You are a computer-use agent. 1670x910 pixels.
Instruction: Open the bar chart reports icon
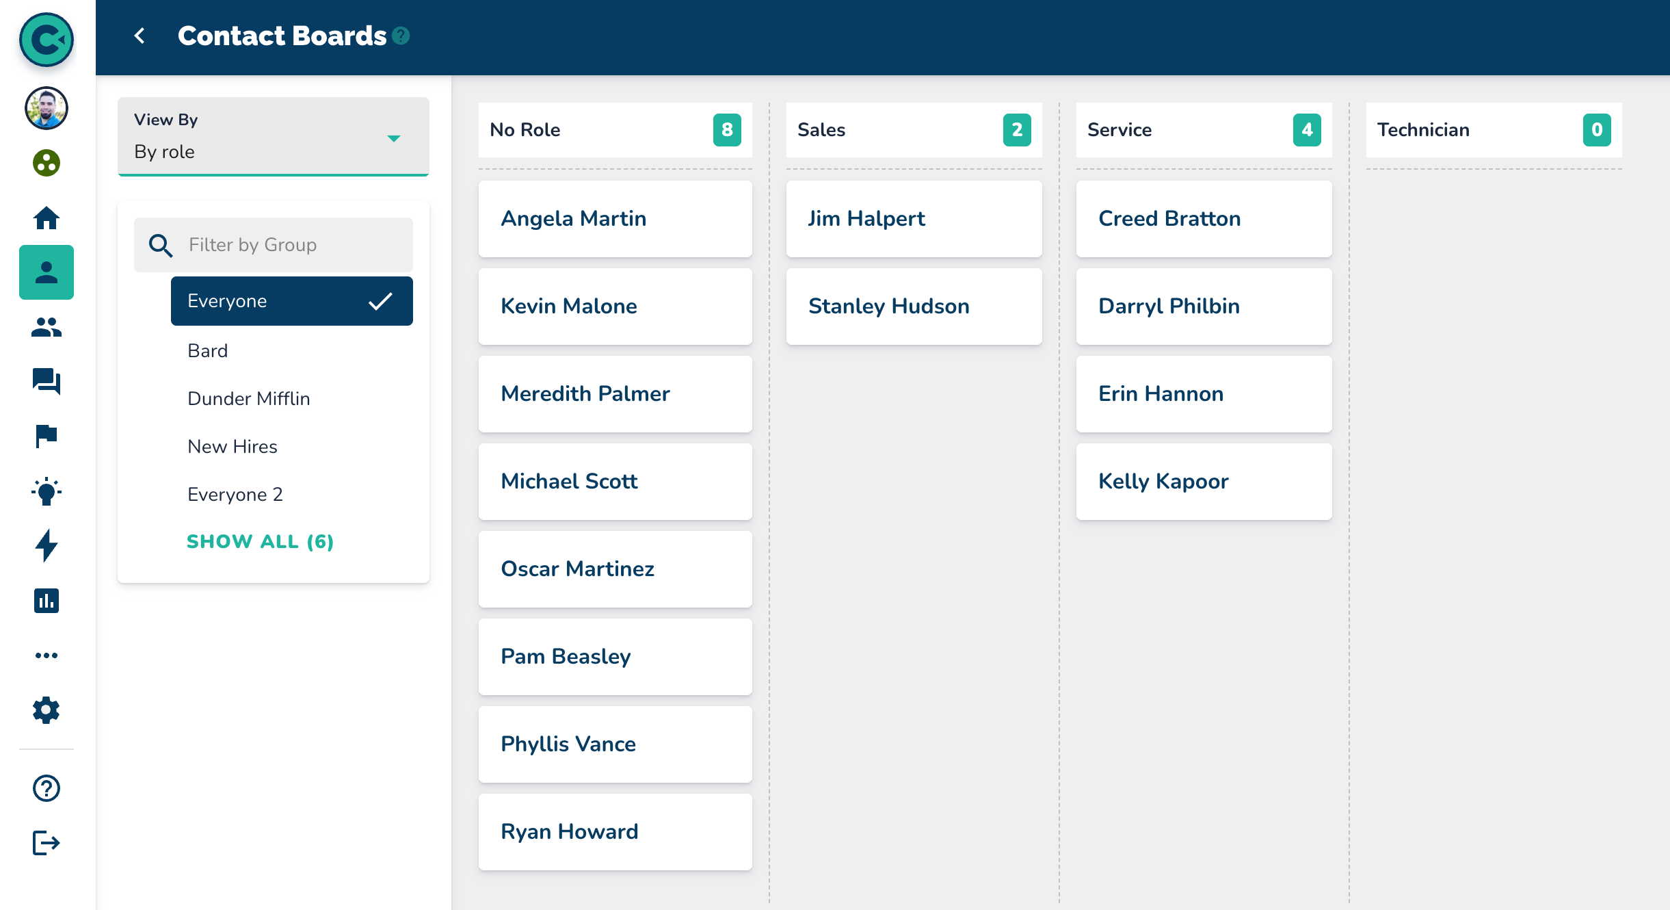tap(47, 601)
